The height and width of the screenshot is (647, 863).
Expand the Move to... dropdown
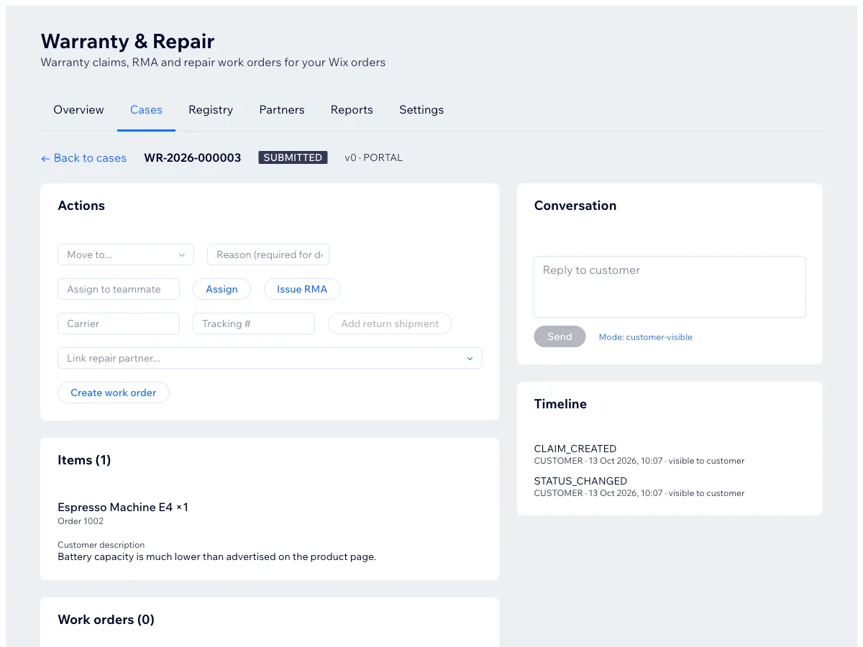point(126,254)
